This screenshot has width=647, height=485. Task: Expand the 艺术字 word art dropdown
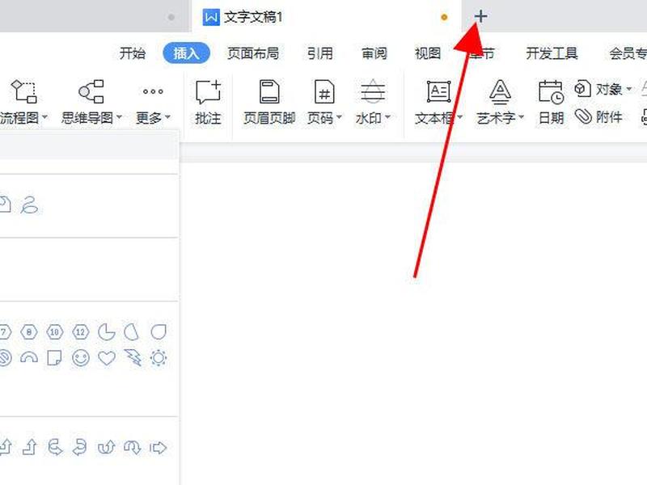[x=521, y=117]
